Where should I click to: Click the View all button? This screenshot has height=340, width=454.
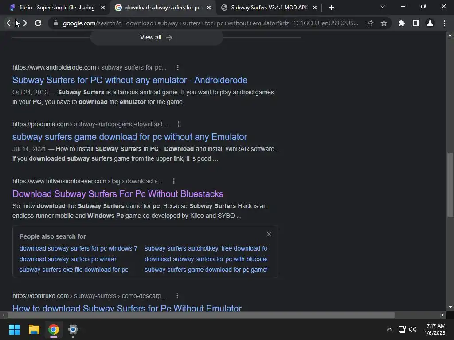tap(157, 38)
